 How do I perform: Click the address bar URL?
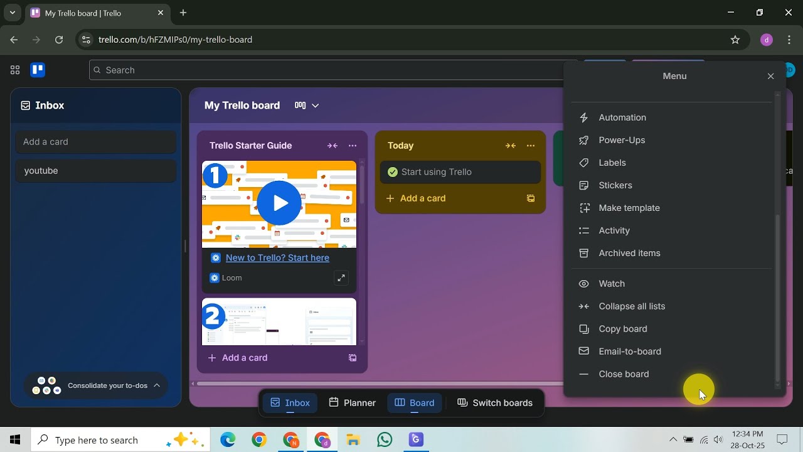(175, 40)
